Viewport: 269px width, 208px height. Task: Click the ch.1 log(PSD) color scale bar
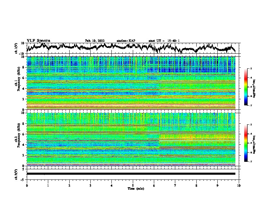click(246, 87)
